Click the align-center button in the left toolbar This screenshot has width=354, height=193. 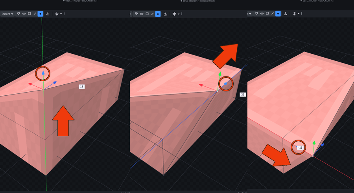[57, 14]
